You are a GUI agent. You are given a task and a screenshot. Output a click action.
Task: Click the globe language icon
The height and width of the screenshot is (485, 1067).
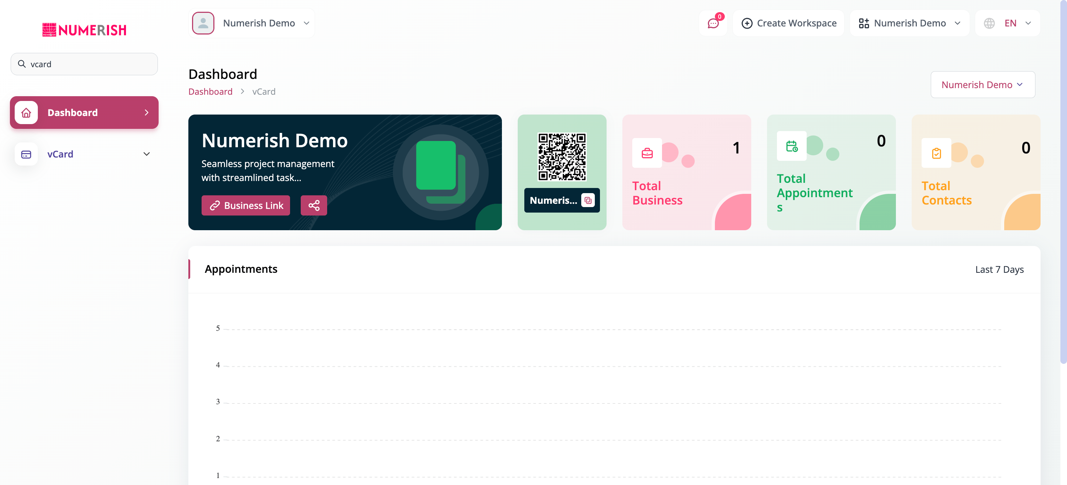[989, 23]
